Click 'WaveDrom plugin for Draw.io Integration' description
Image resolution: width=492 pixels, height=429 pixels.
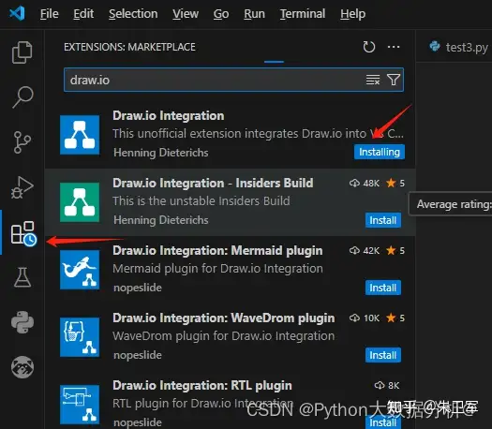pyautogui.click(x=224, y=336)
